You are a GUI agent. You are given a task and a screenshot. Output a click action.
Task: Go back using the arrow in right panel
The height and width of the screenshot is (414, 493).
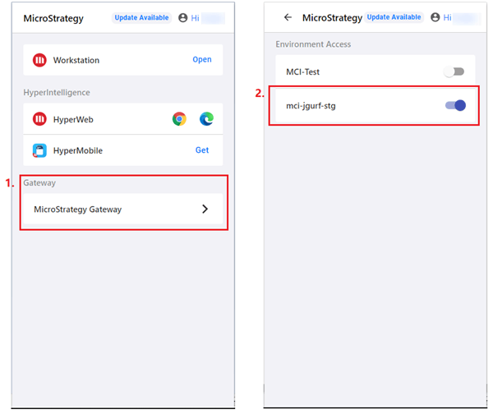click(288, 17)
